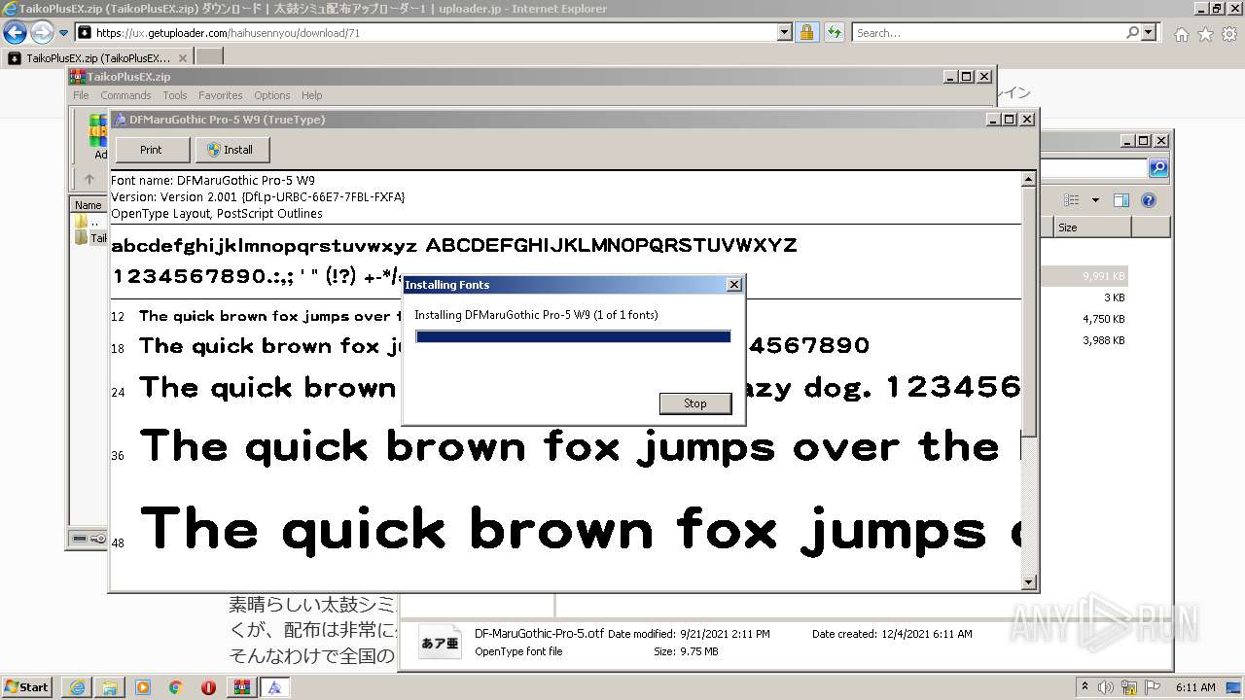Click the up-one-level arrow in WinRAR

pos(89,179)
